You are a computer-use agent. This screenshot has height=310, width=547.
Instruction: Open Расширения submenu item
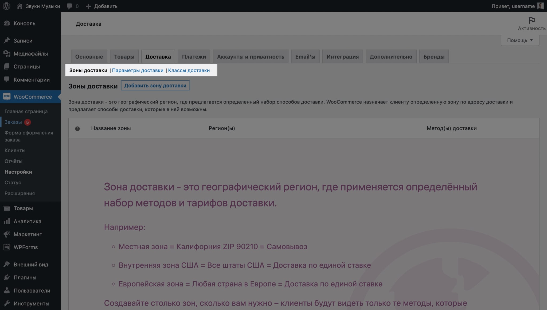click(19, 193)
